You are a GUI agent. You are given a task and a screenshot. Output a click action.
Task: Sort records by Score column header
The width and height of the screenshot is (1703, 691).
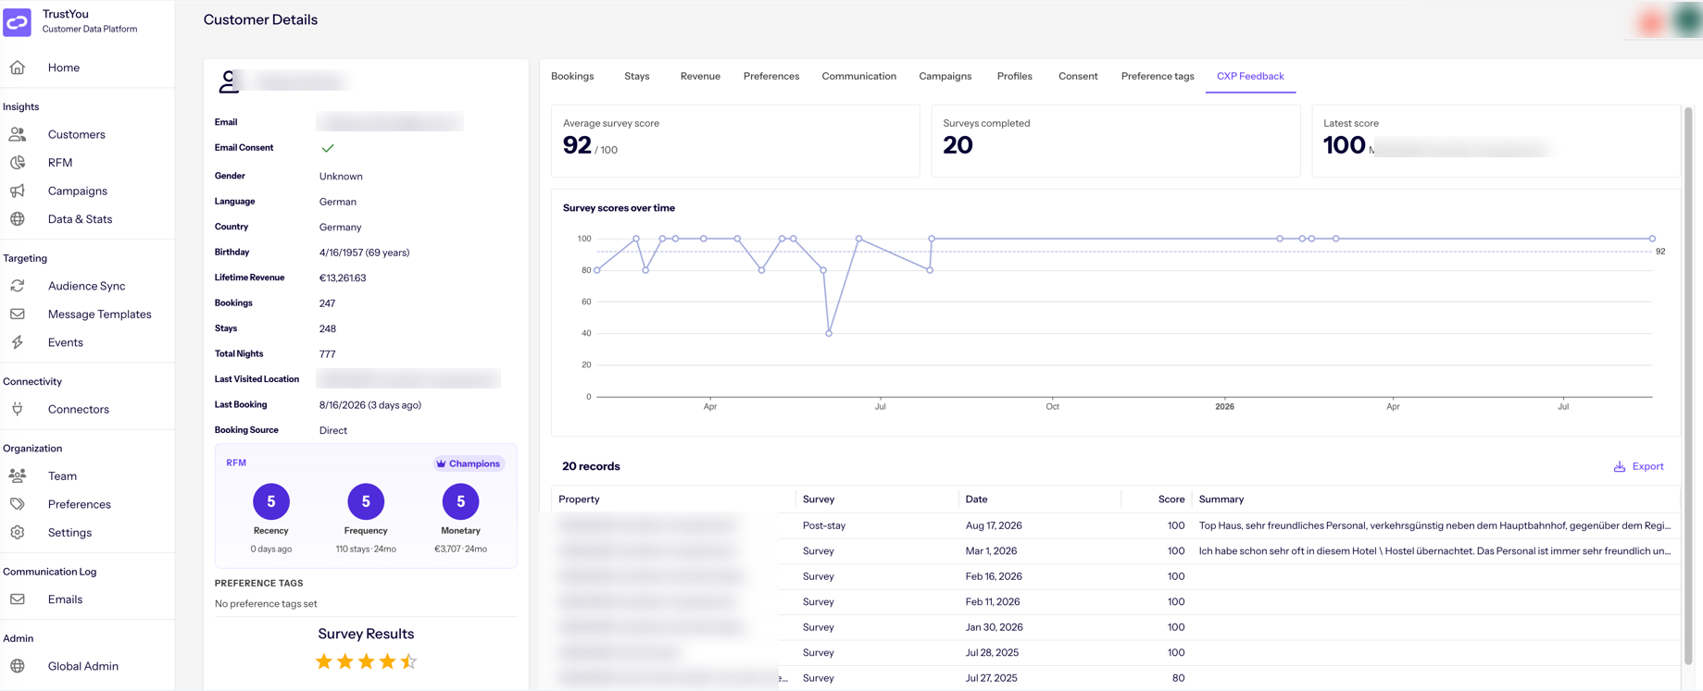point(1171,500)
